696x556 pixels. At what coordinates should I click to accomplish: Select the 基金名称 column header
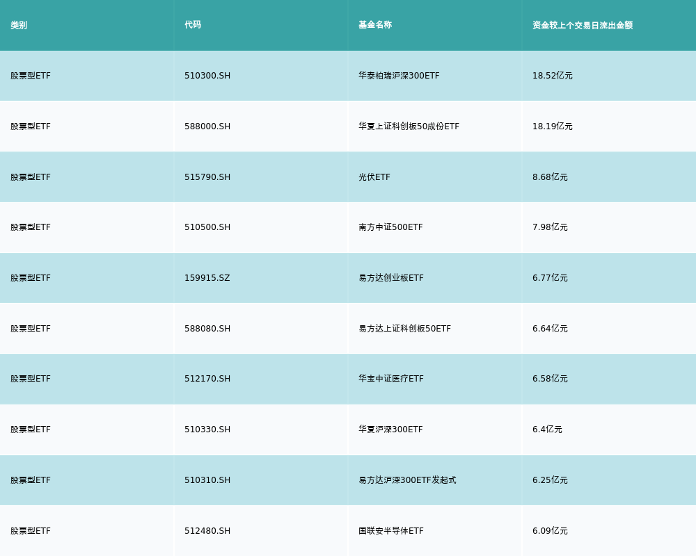tap(375, 25)
